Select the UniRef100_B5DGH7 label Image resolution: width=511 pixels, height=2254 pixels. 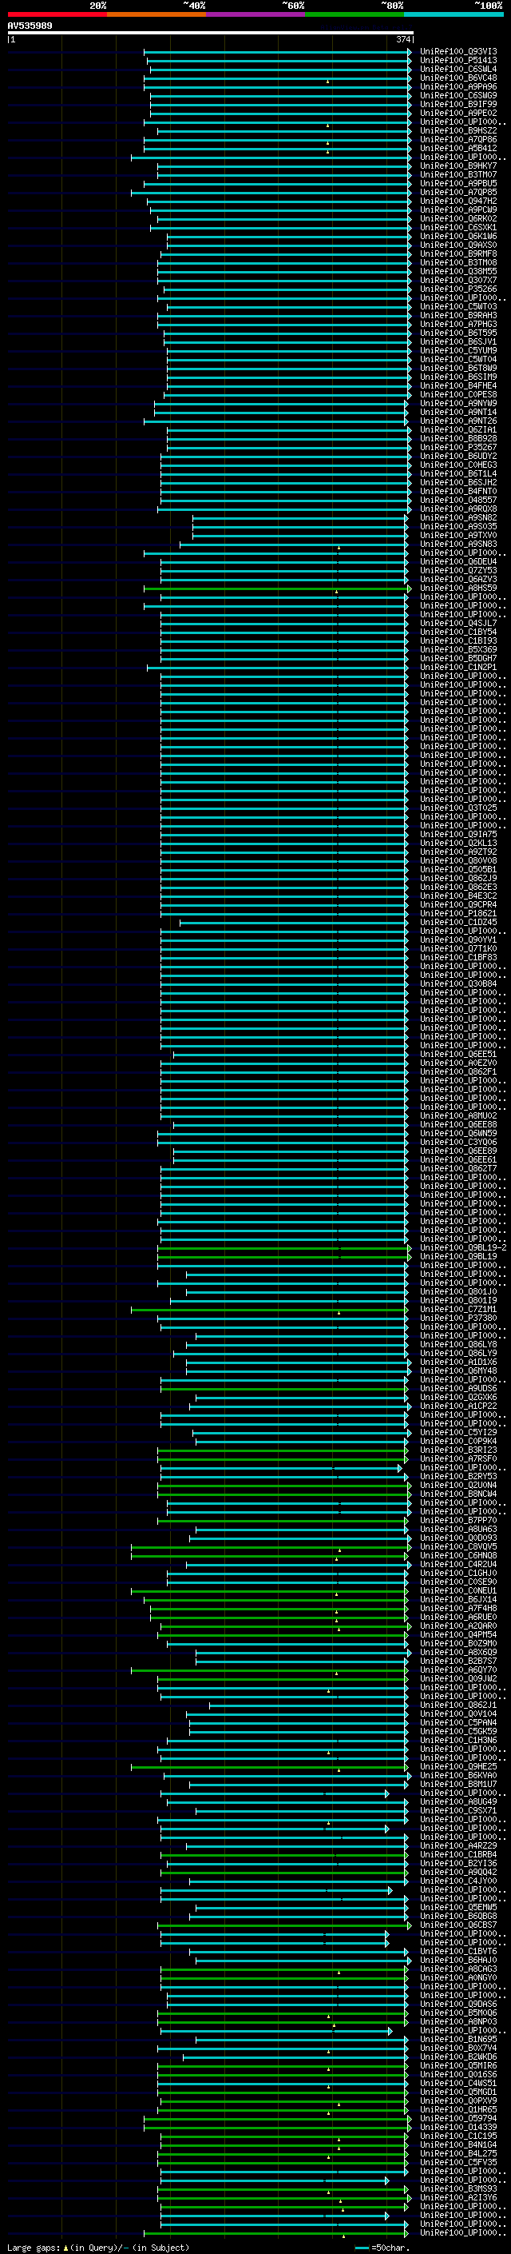point(458,658)
